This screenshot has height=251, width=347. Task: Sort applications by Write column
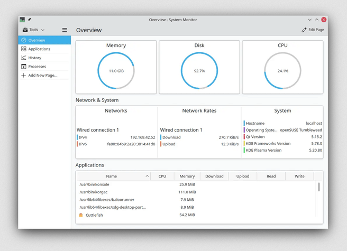pyautogui.click(x=299, y=176)
